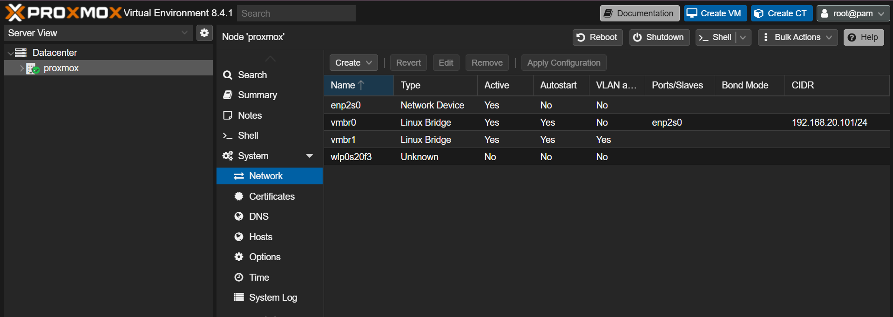The image size is (893, 317).
Task: Open the Create network dropdown
Action: [x=353, y=63]
